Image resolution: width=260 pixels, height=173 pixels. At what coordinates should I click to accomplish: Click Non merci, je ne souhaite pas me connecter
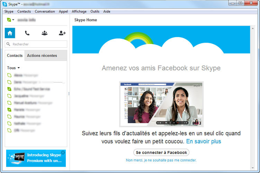tap(161, 160)
